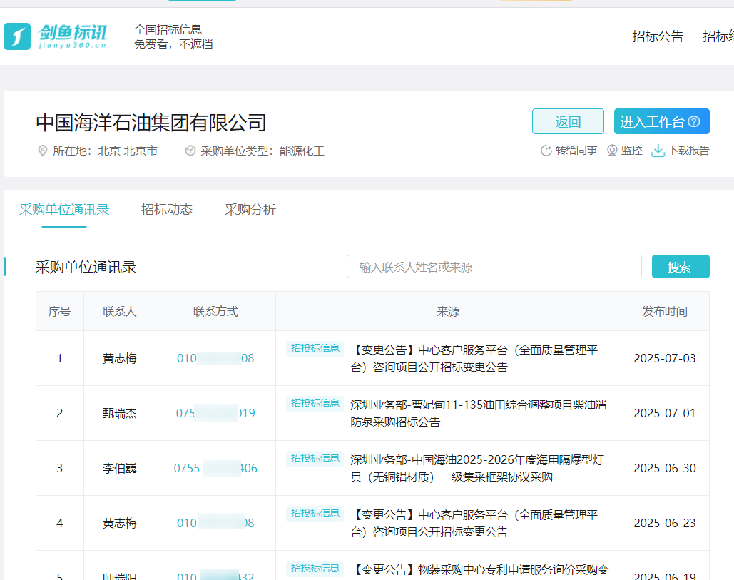Image resolution: width=734 pixels, height=580 pixels.
Task: Click the help icon on 进入工作台
Action: point(694,122)
